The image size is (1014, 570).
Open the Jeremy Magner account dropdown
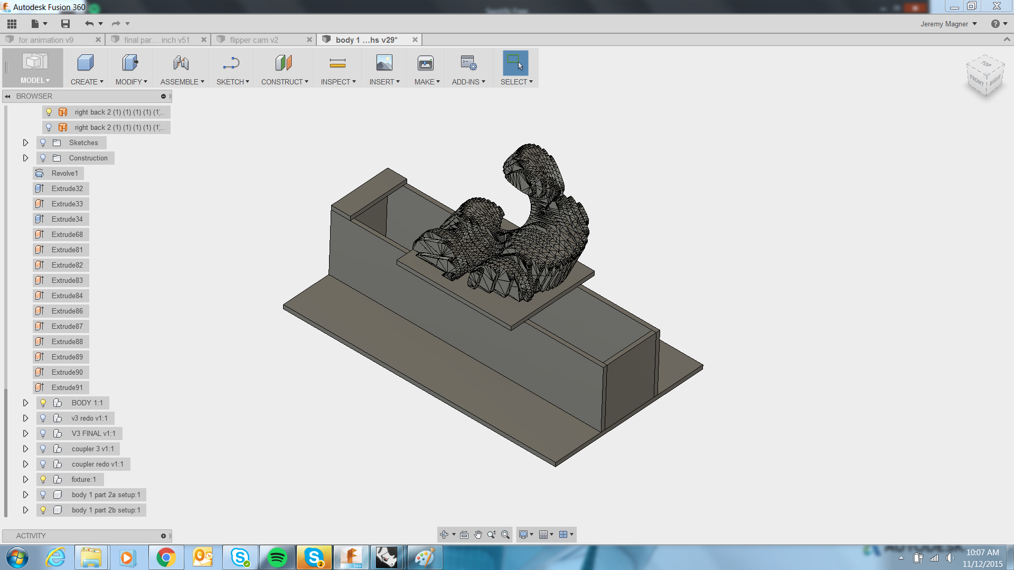949,24
